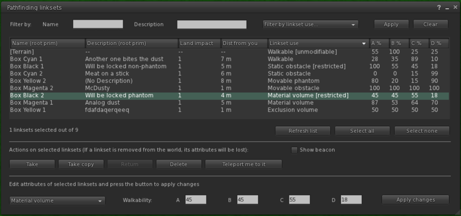Viewport: 461px width, 216px height.
Task: Sort by Name (root prim) column header
Action: click(x=48, y=43)
